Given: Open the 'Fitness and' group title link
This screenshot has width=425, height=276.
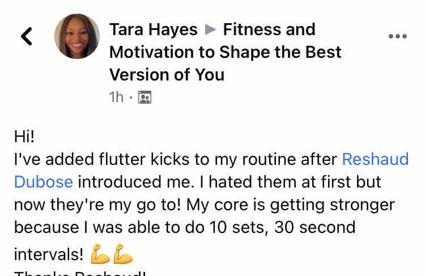Looking at the screenshot, I should point(269,29).
